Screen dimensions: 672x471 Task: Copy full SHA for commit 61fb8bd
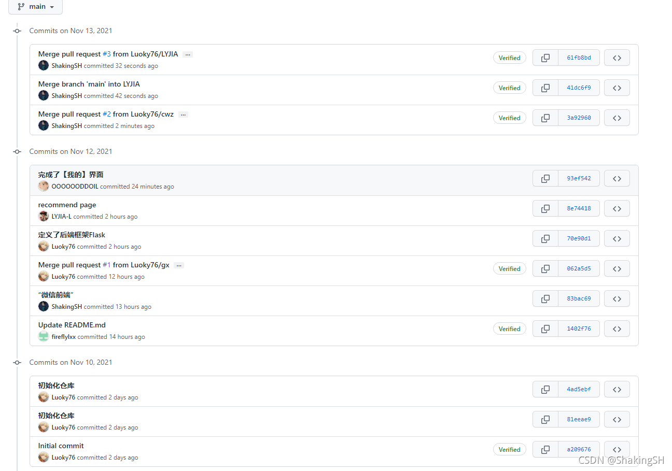(545, 58)
